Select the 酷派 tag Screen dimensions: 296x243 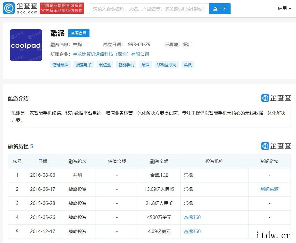point(188,65)
